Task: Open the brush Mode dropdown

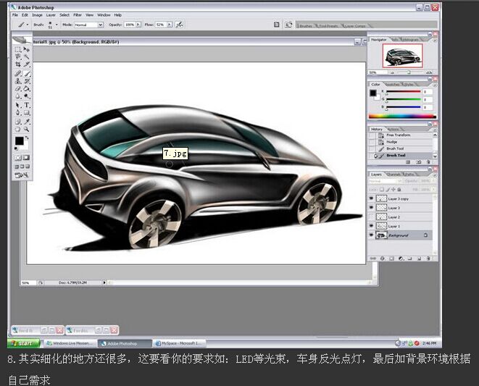Action: point(101,25)
